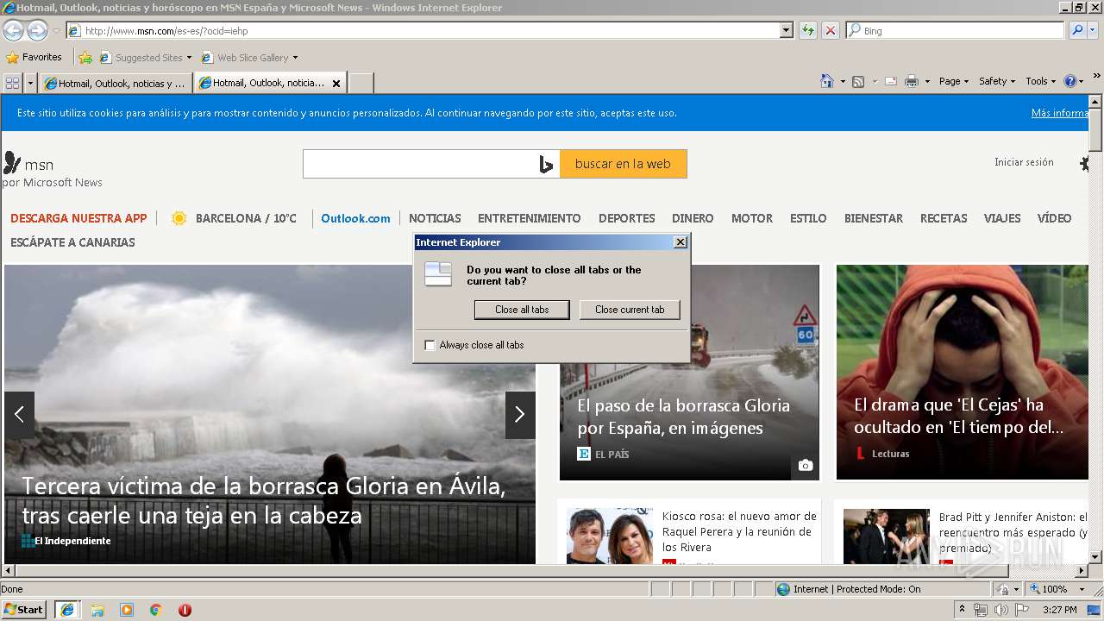
Task: Close the active tab with its X
Action: (336, 84)
